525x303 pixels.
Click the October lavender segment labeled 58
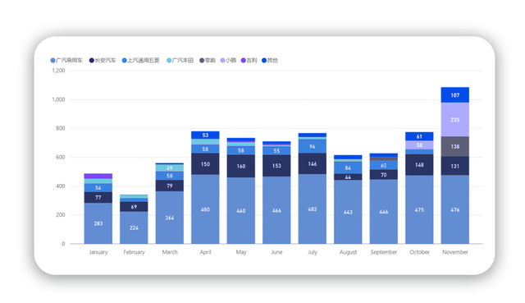pyautogui.click(x=419, y=145)
